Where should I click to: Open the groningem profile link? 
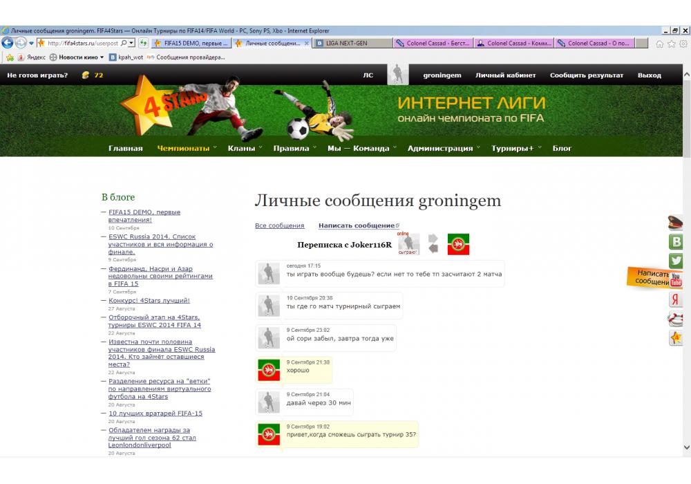click(442, 75)
